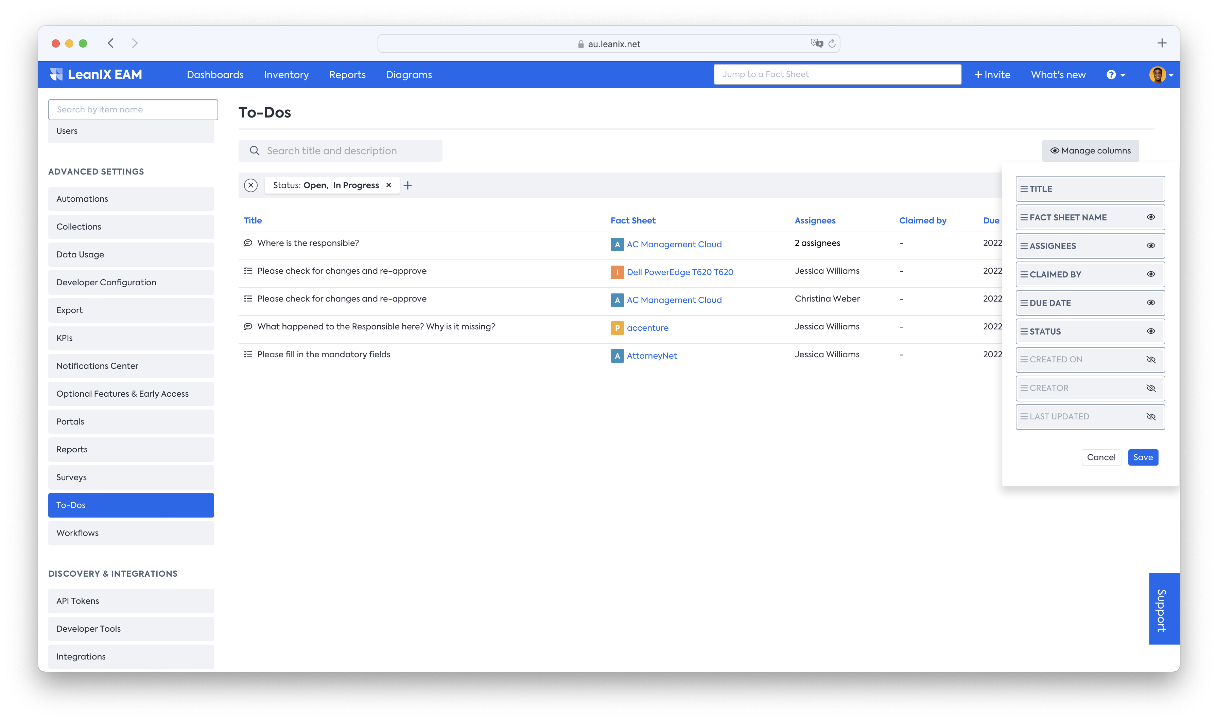Screen dimensions: 1218x722
Task: Click the AC Management Cloud application icon
Action: point(617,244)
